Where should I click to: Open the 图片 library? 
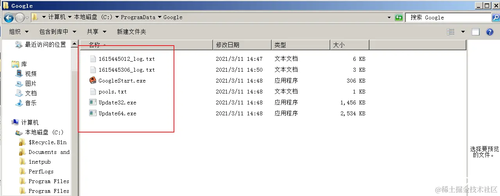pyautogui.click(x=31, y=83)
